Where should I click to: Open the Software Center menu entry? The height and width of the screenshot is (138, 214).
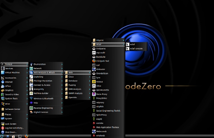13,109
